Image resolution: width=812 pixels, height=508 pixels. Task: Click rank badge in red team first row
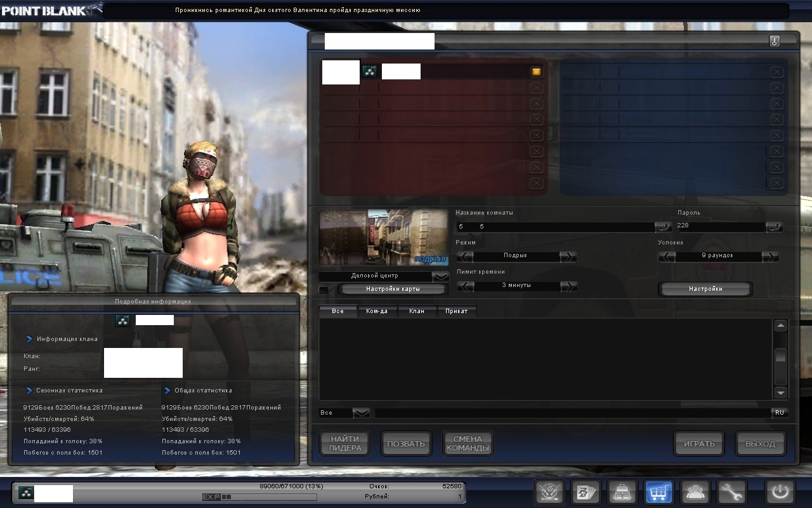point(369,72)
